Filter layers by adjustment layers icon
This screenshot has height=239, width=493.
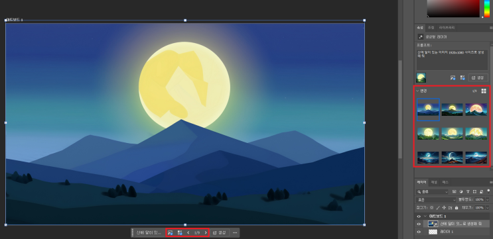461,191
